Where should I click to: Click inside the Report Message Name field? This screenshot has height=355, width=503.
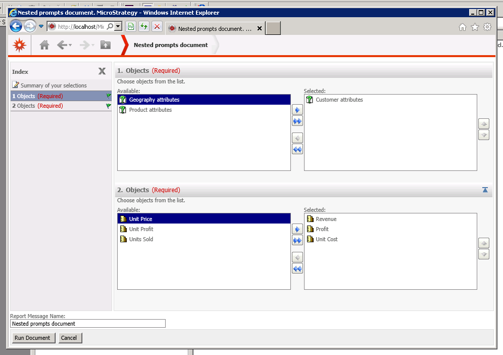[x=87, y=323]
